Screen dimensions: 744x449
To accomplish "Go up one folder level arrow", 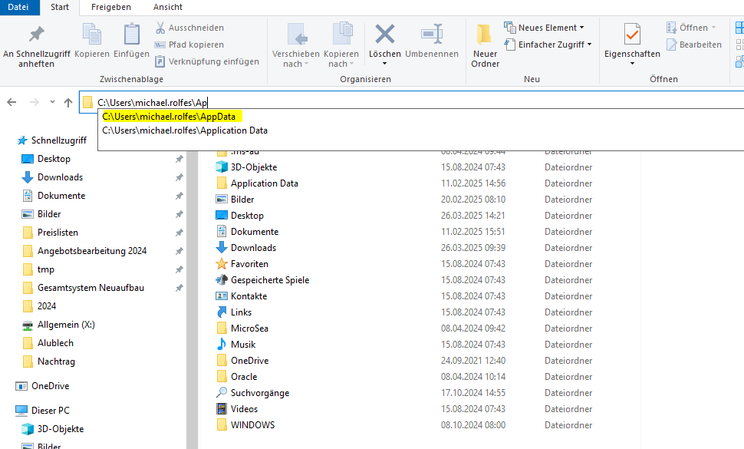I will (x=68, y=102).
